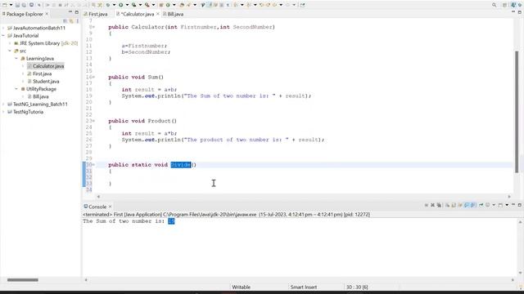The height and width of the screenshot is (294, 524).
Task: Open the External Tools dropdown arrow
Action: tap(153, 5)
